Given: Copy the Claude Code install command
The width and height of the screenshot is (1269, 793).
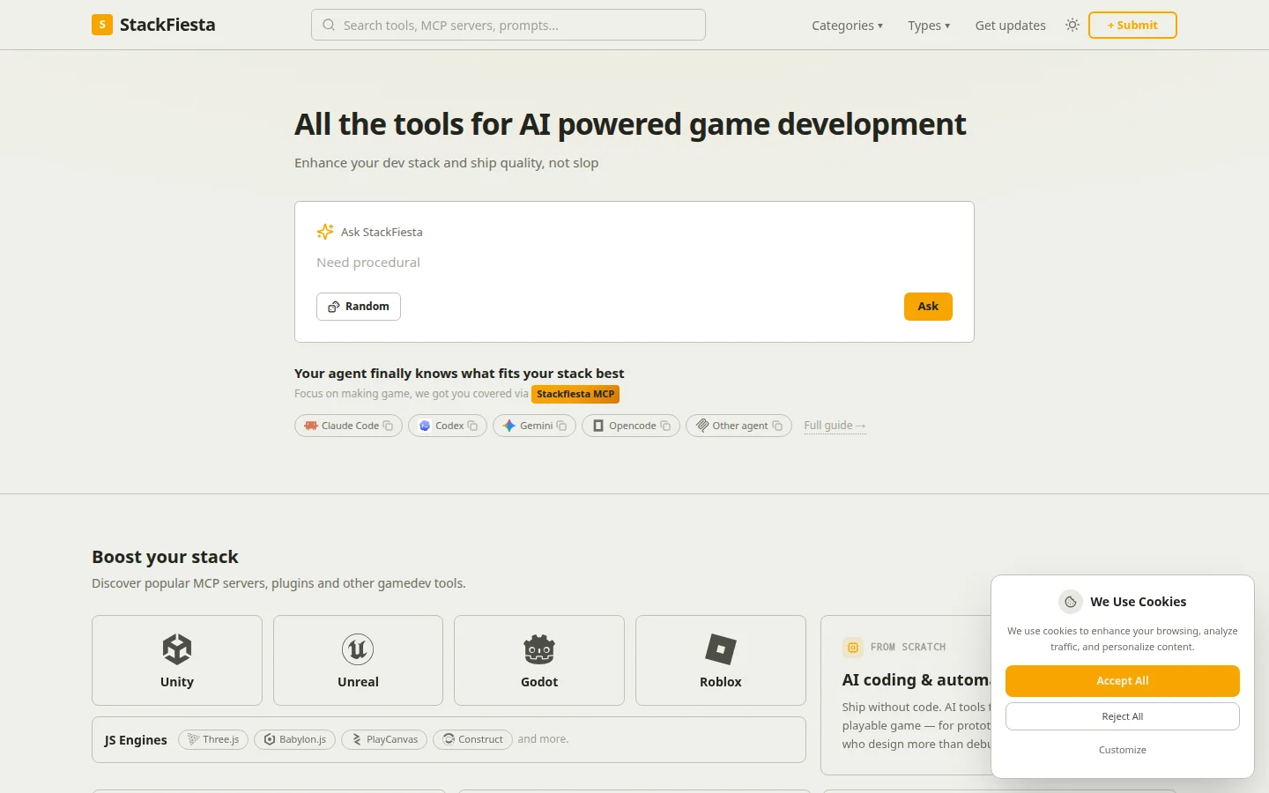Looking at the screenshot, I should point(388,426).
